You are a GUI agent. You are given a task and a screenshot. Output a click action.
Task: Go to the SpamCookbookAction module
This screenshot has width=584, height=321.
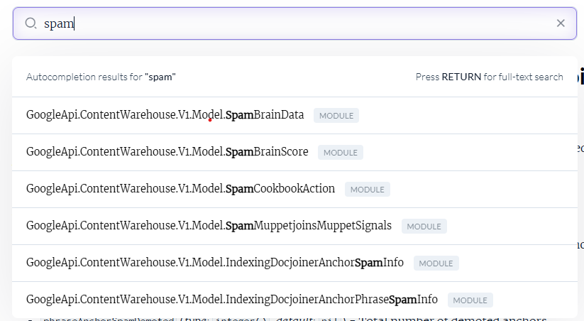[x=180, y=189]
